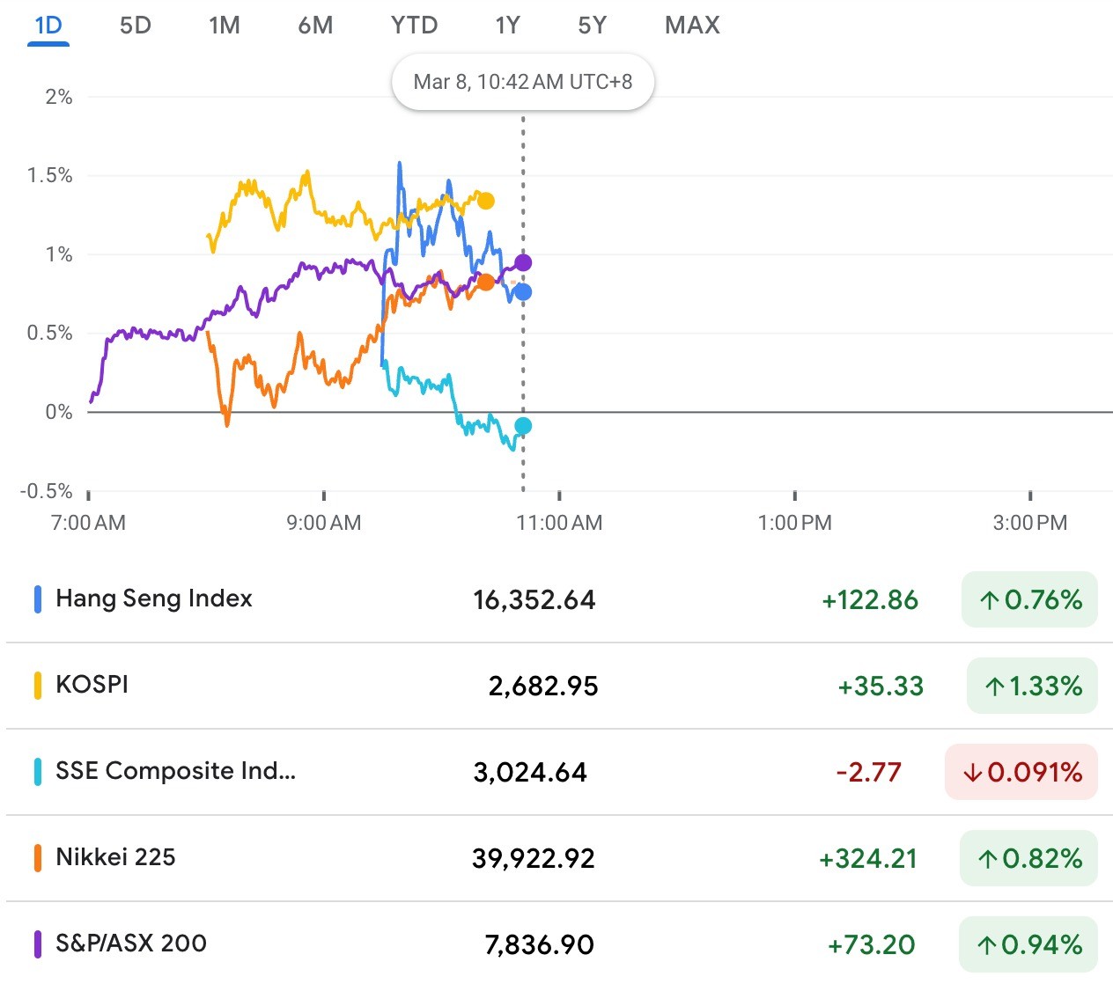Click the 1.5% y-axis label

click(x=50, y=175)
